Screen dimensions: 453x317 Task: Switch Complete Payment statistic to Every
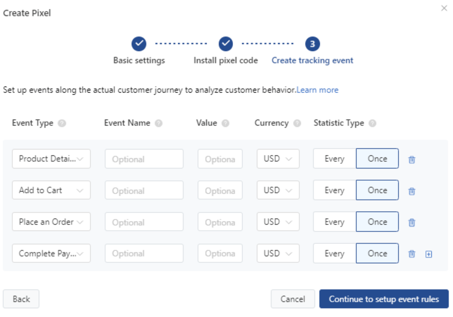[334, 253]
